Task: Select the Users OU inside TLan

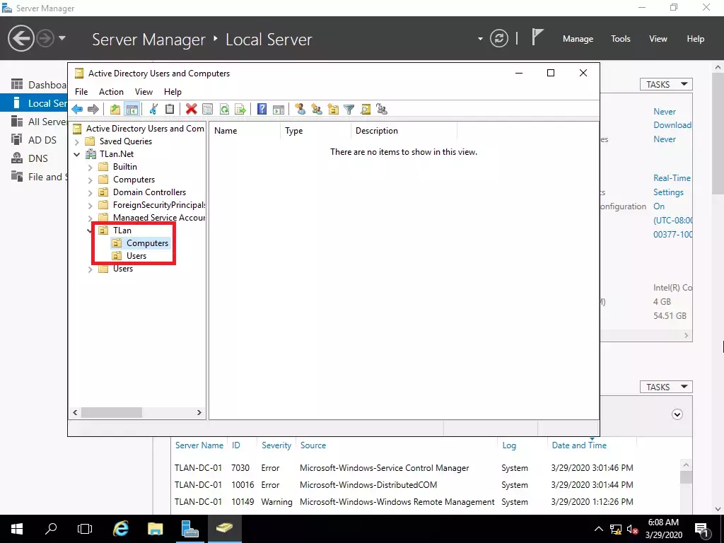Action: click(x=136, y=256)
